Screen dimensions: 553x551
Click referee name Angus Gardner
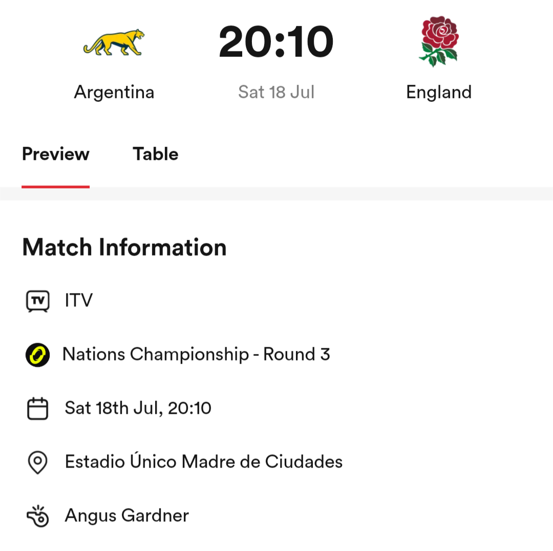point(126,515)
